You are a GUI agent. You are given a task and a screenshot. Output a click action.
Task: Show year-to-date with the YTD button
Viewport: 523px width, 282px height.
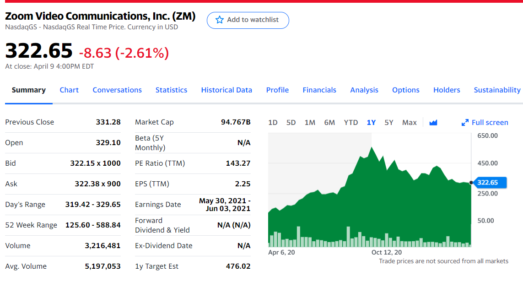coord(351,122)
